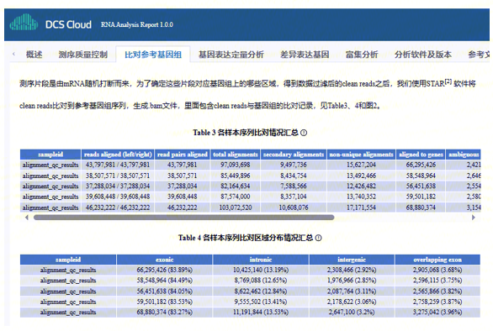Click secondary alignments value 10,608,076

point(294,208)
